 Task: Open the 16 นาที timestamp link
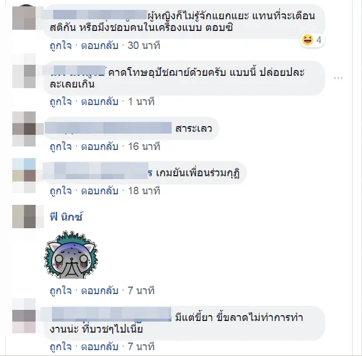point(144,146)
